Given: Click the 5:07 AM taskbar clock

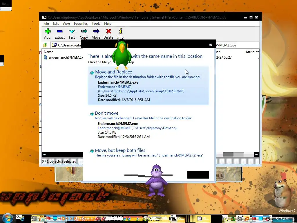Looking at the screenshot, I should point(282,219).
